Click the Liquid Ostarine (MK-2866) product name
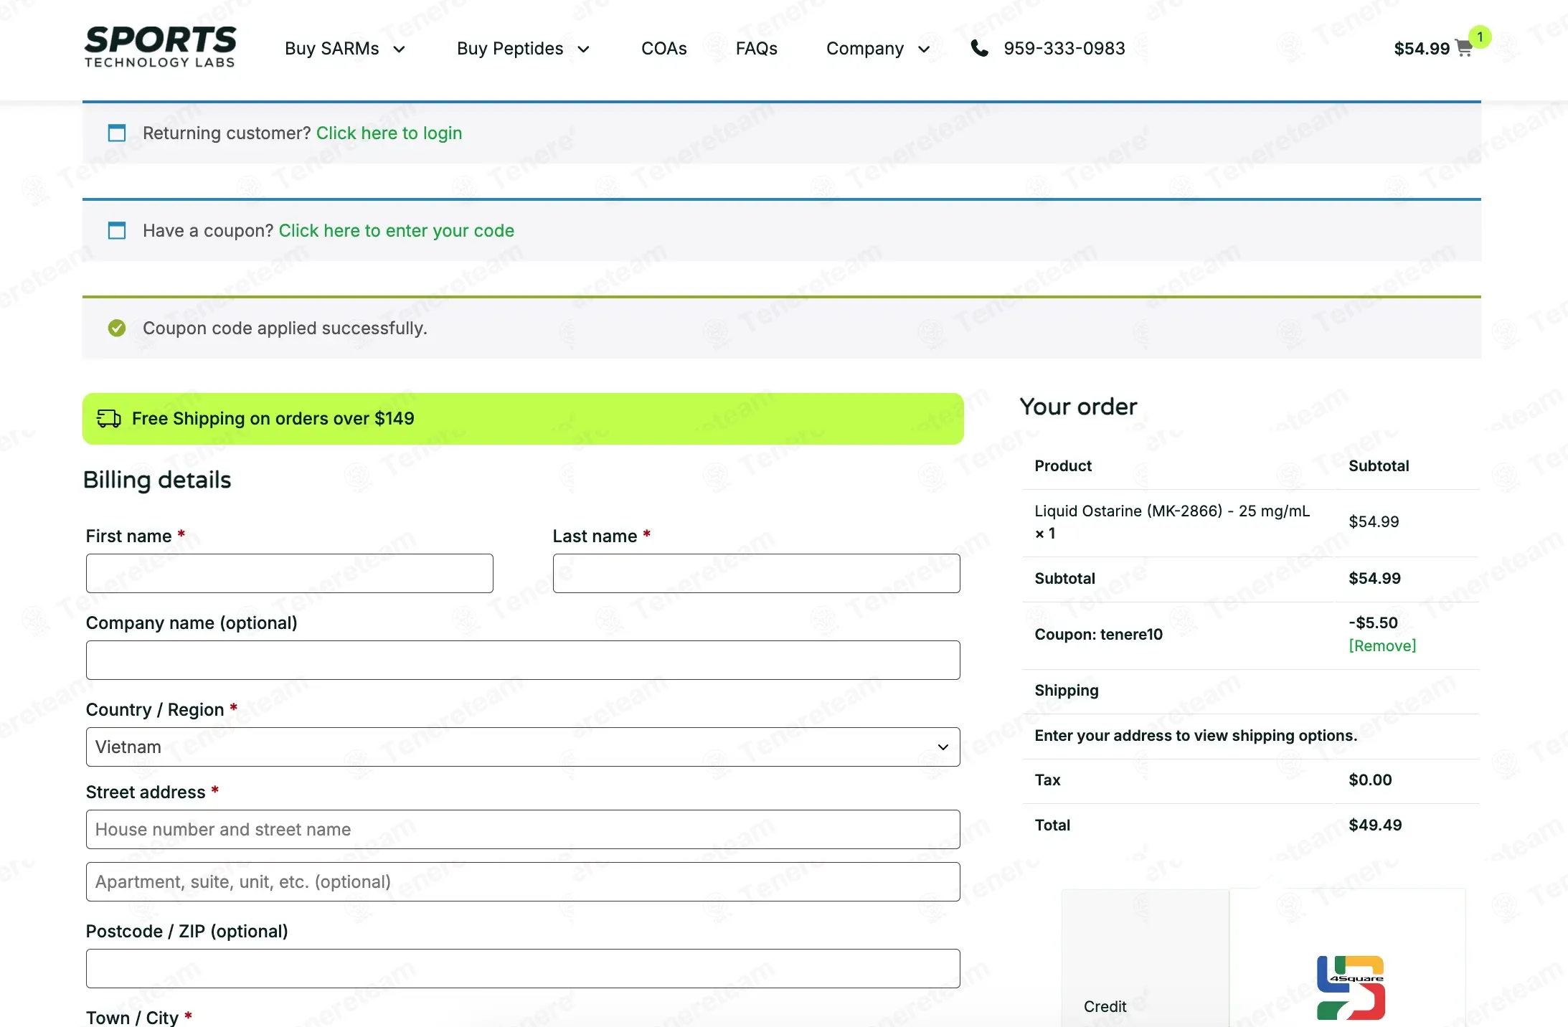 coord(1172,511)
